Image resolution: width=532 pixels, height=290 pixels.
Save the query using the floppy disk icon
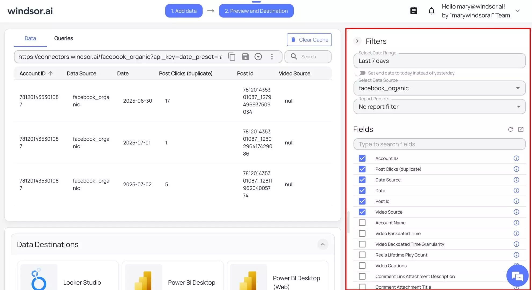245,57
